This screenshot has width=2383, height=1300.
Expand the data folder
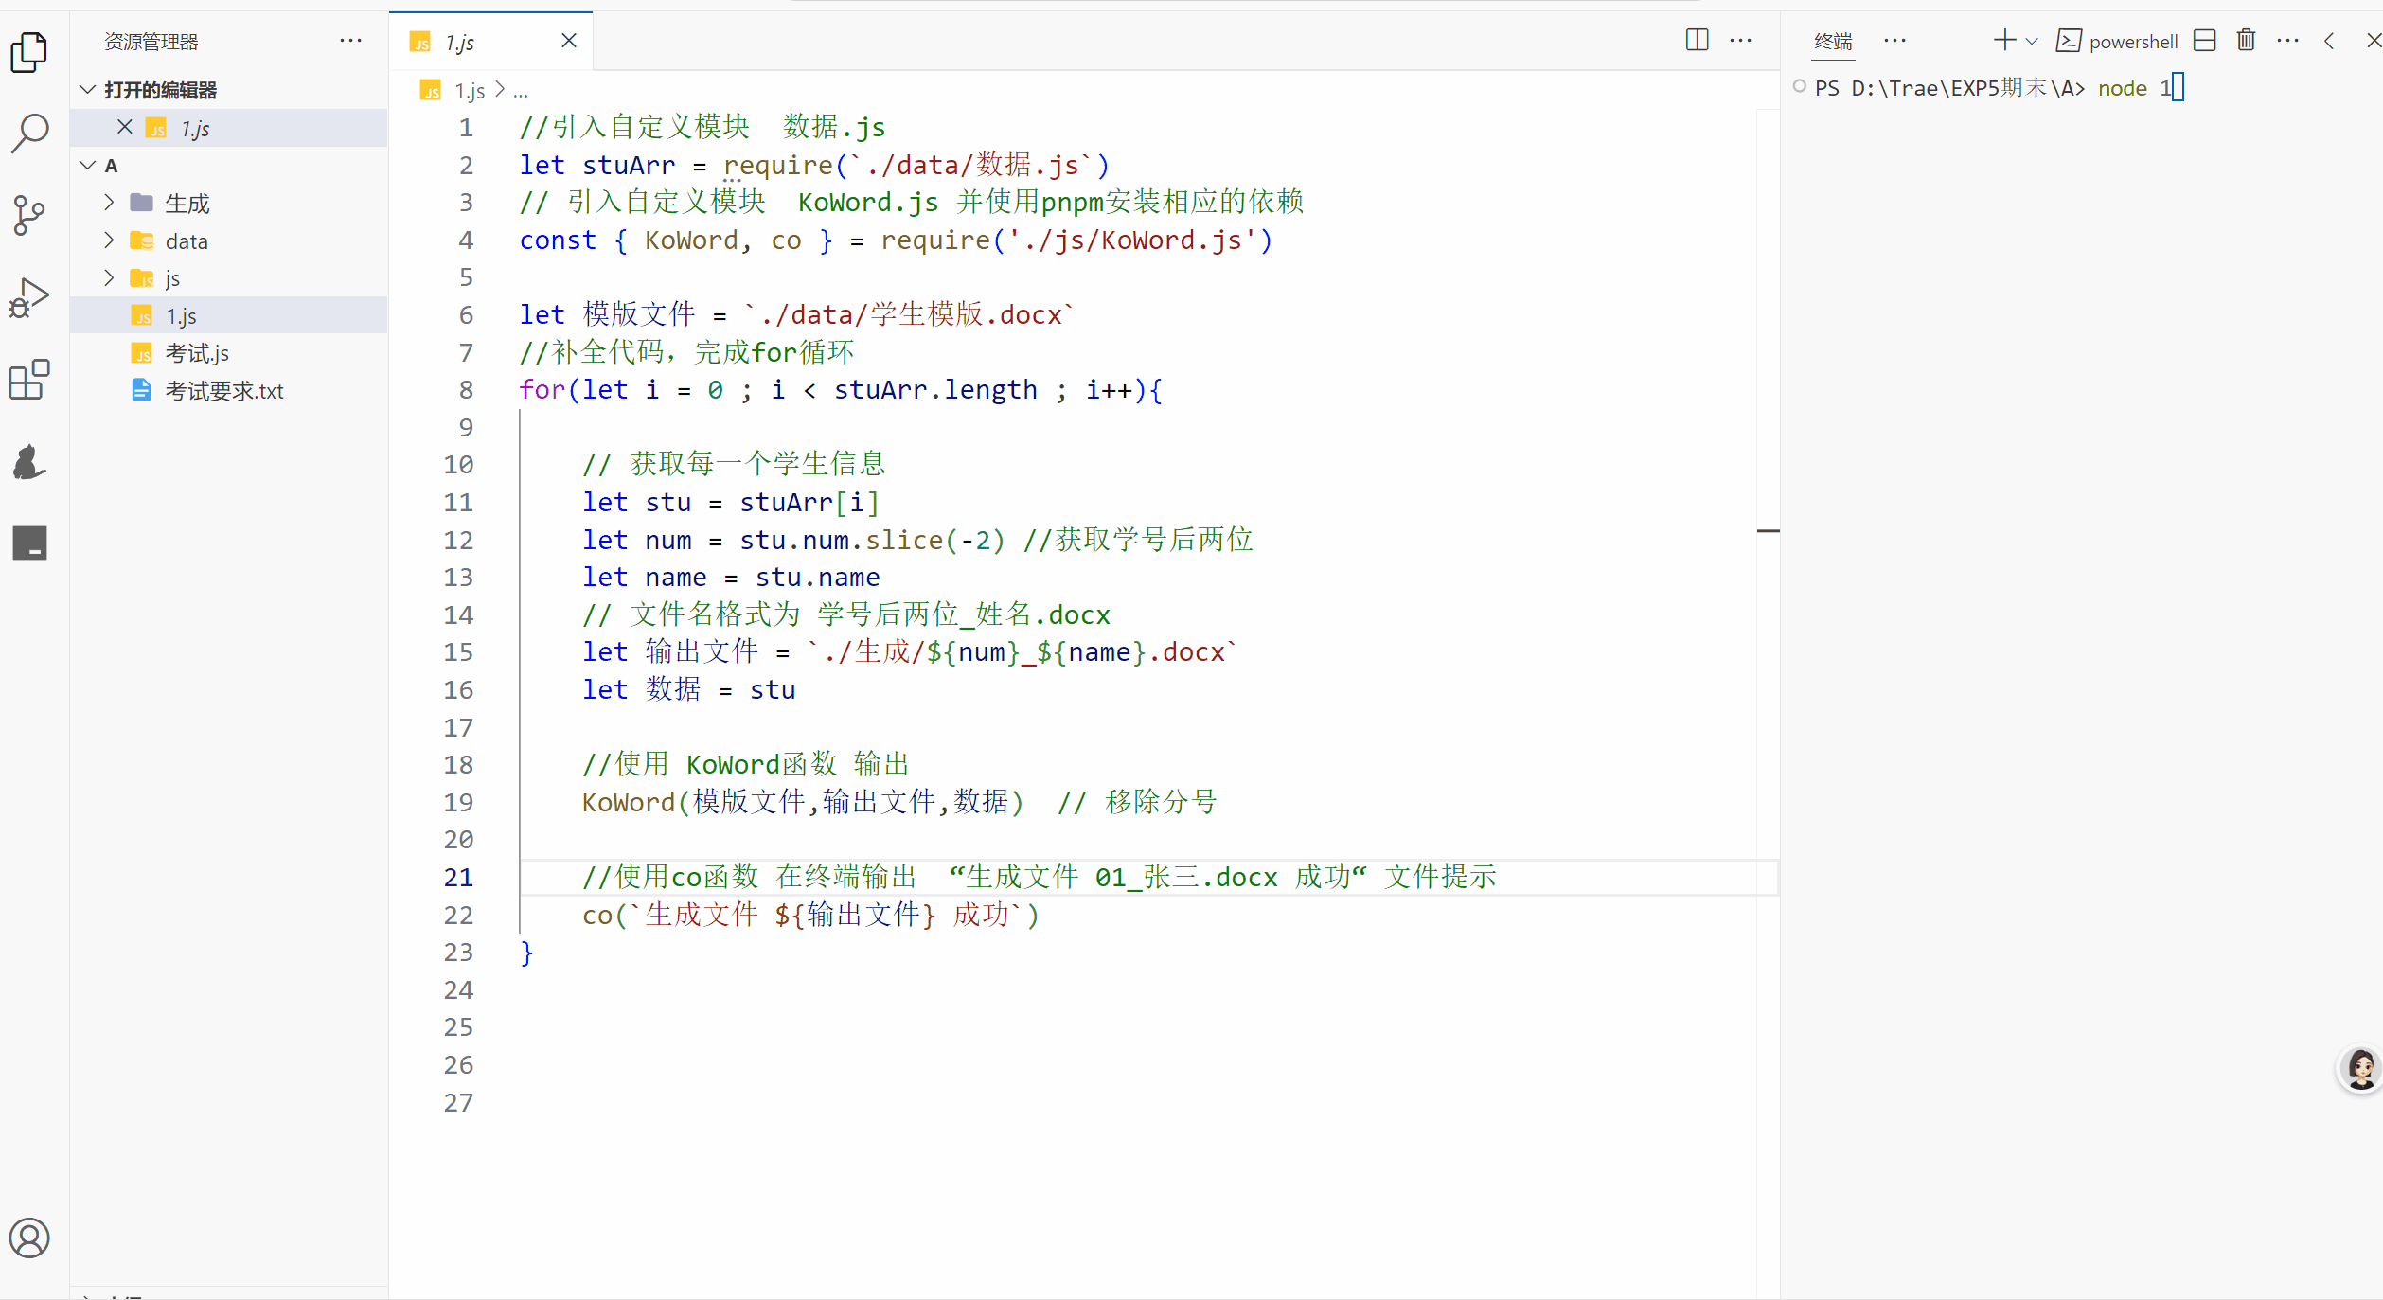coord(187,241)
